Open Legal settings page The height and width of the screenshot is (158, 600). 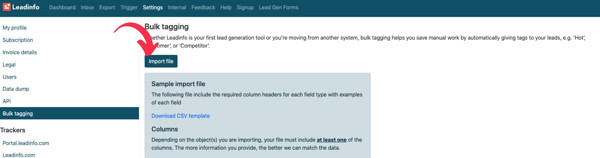[x=9, y=65]
